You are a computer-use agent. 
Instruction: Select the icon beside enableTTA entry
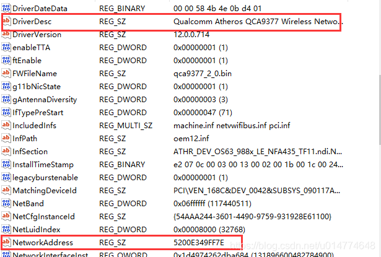coord(6,47)
